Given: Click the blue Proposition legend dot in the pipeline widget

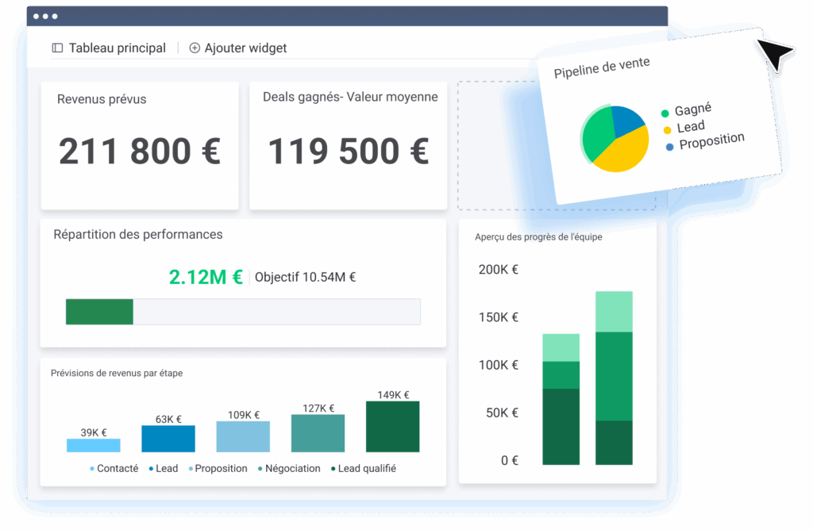Looking at the screenshot, I should 669,147.
